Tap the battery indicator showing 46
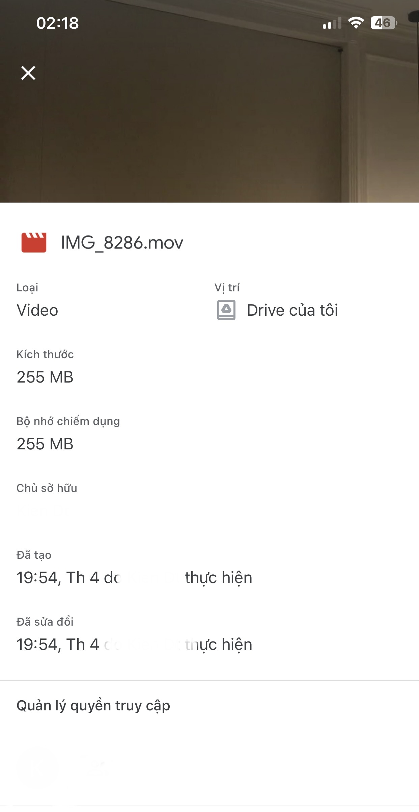The height and width of the screenshot is (812, 419). tap(384, 23)
